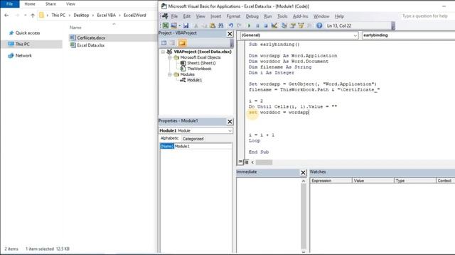Click the Value column header in Watches
The width and height of the screenshot is (455, 255).
[x=373, y=181]
